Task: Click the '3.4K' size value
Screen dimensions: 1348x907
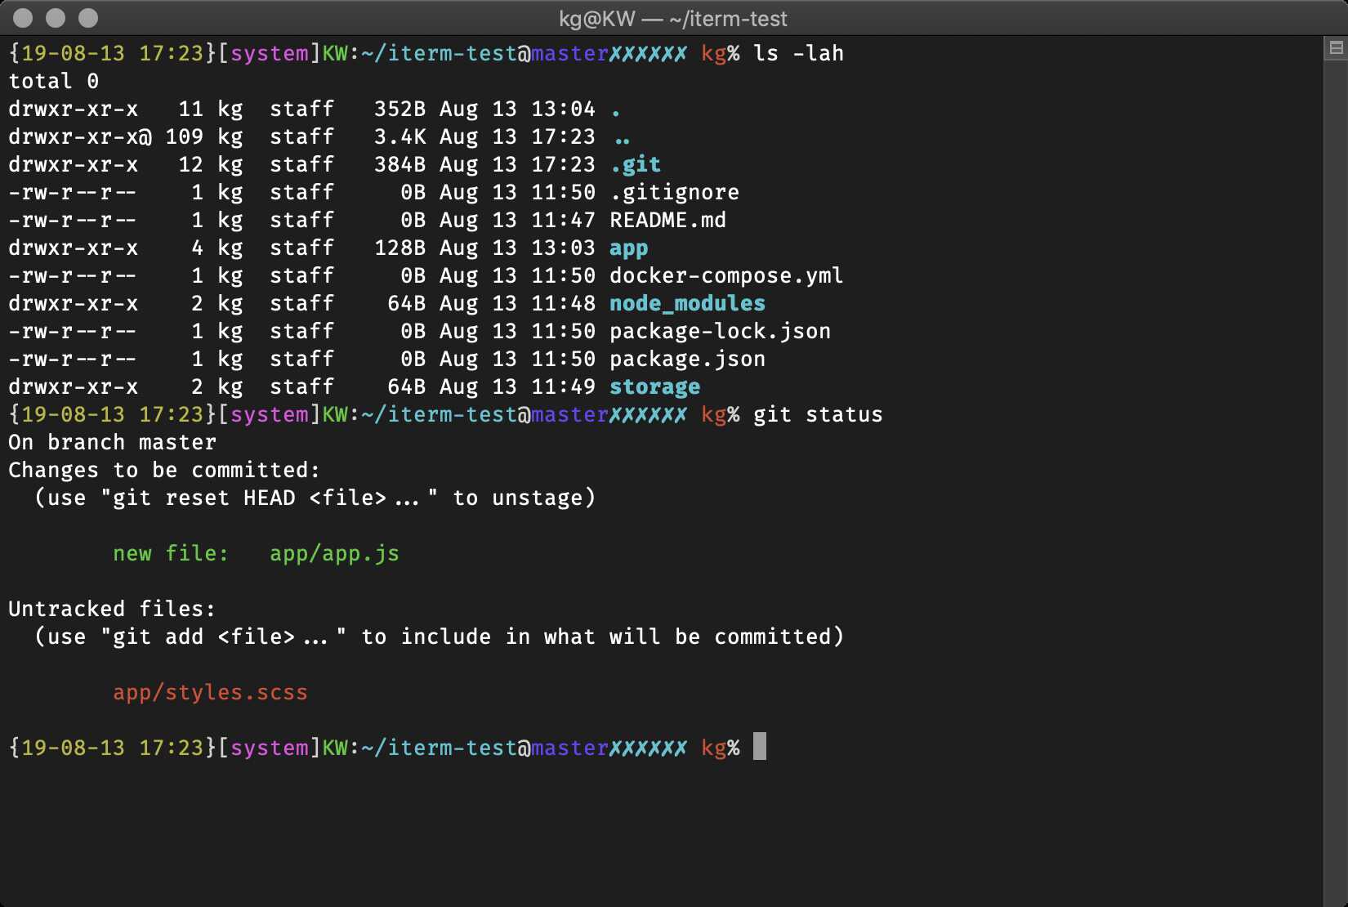Action: click(400, 137)
